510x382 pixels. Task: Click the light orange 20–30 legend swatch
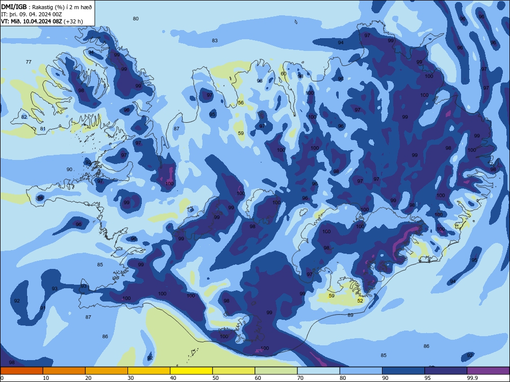pos(107,371)
